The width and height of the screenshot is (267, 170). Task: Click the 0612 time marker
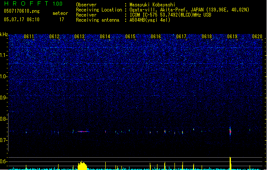point(54,37)
